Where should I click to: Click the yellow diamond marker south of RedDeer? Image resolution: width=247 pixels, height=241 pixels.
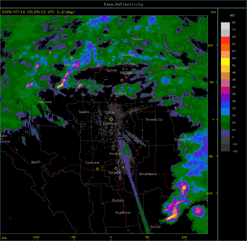click(x=122, y=80)
